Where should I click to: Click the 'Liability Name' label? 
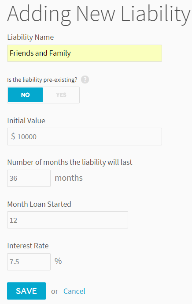coord(30,37)
